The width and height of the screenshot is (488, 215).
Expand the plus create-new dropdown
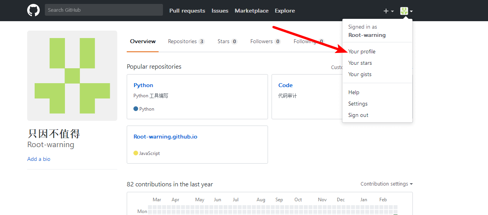tap(388, 11)
